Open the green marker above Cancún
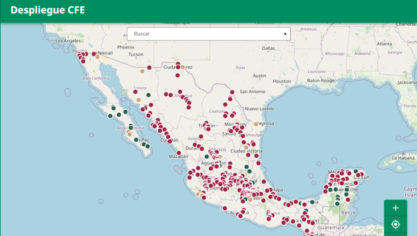 coord(355,171)
